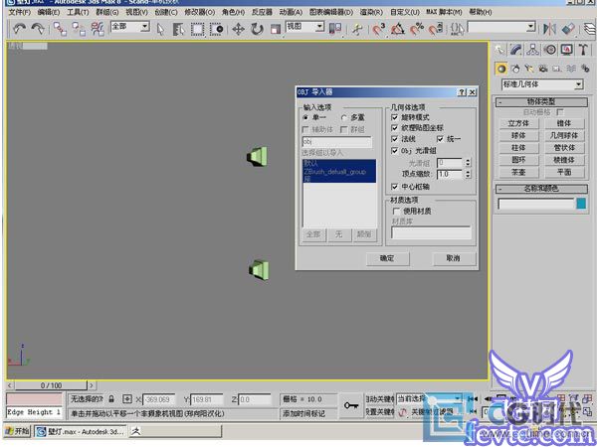Collapse the 物体类型 rollout
This screenshot has width=597, height=447.
541,102
